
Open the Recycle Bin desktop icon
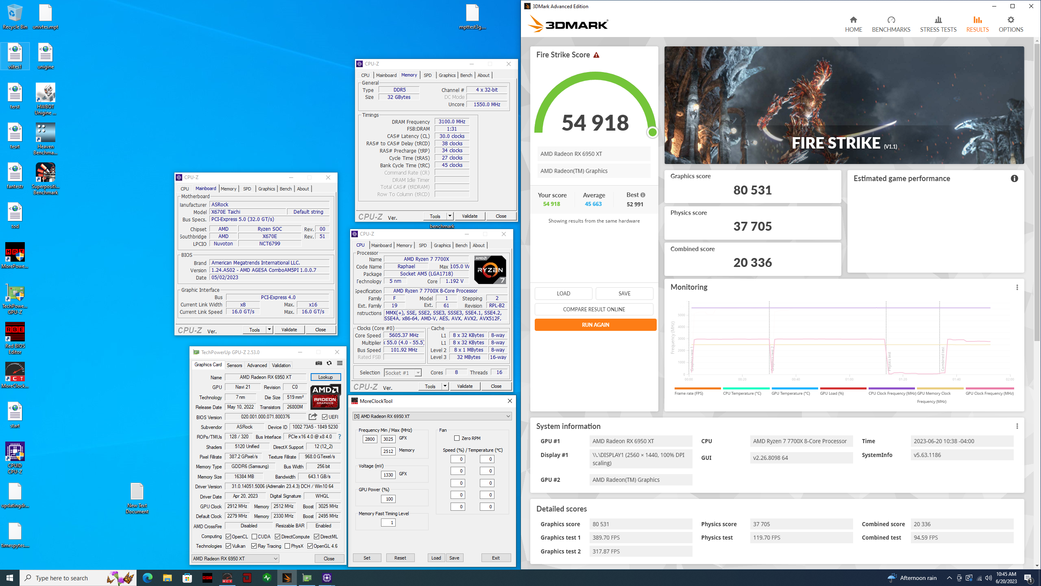pos(15,17)
